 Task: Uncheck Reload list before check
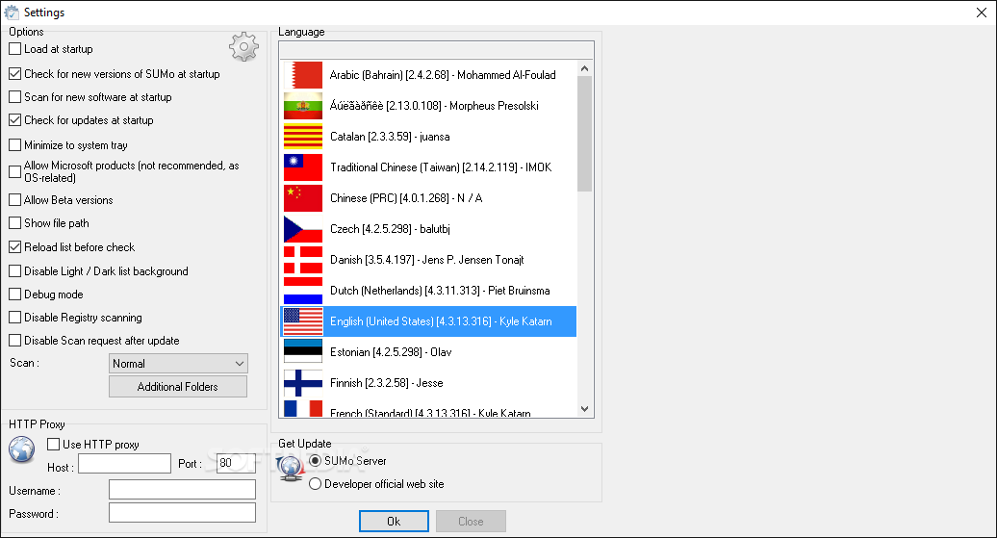15,246
